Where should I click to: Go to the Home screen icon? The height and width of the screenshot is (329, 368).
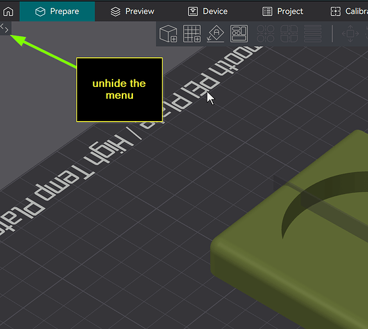9,11
